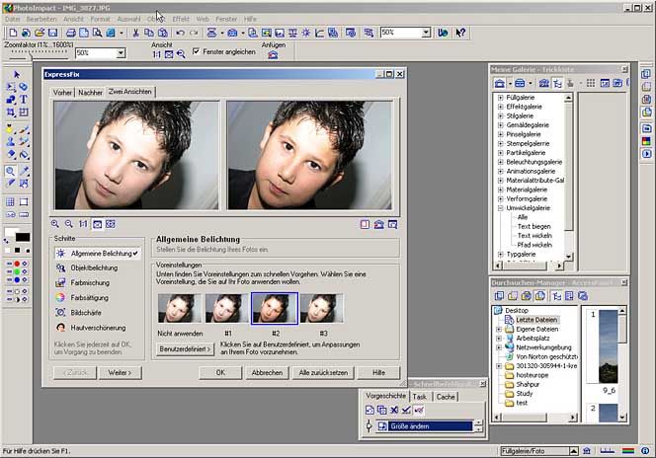Collapse the Umwickelgalerie tree node
Viewport: 656px width, 458px height.
(x=500, y=208)
